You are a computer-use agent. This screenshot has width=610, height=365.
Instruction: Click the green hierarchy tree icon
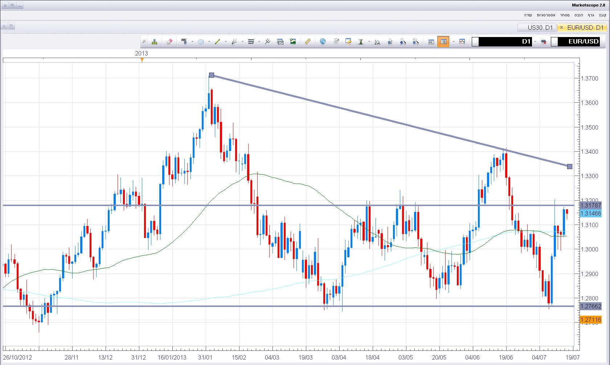[155, 42]
